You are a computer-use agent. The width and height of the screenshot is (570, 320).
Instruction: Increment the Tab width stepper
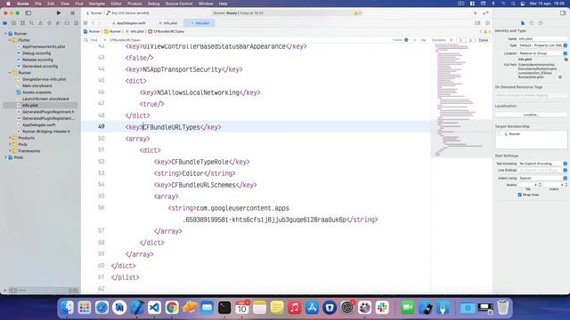click(540, 184)
